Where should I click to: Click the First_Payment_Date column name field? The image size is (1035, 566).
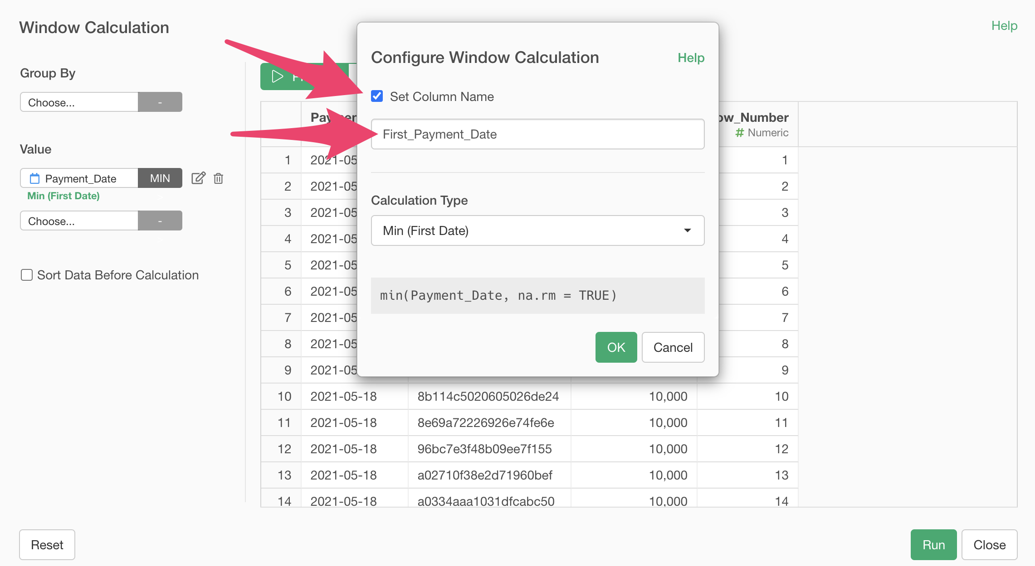[537, 134]
